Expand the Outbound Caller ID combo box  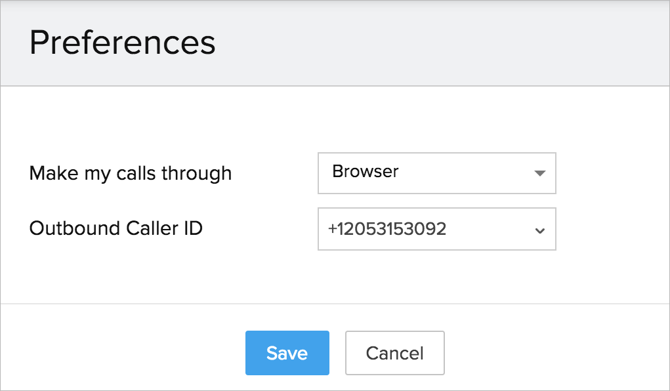[x=436, y=229]
